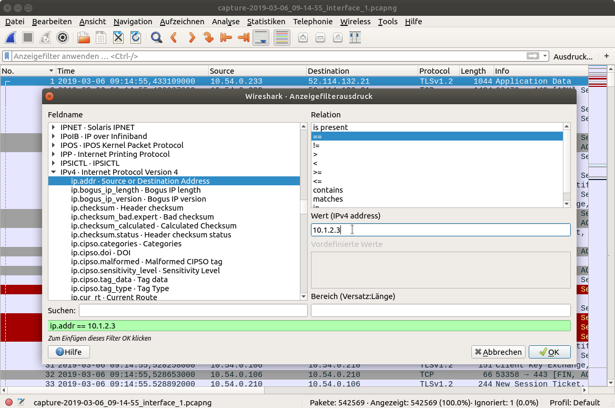Open the Analyse menu
Viewport: 615px width, 408px height.
point(226,22)
